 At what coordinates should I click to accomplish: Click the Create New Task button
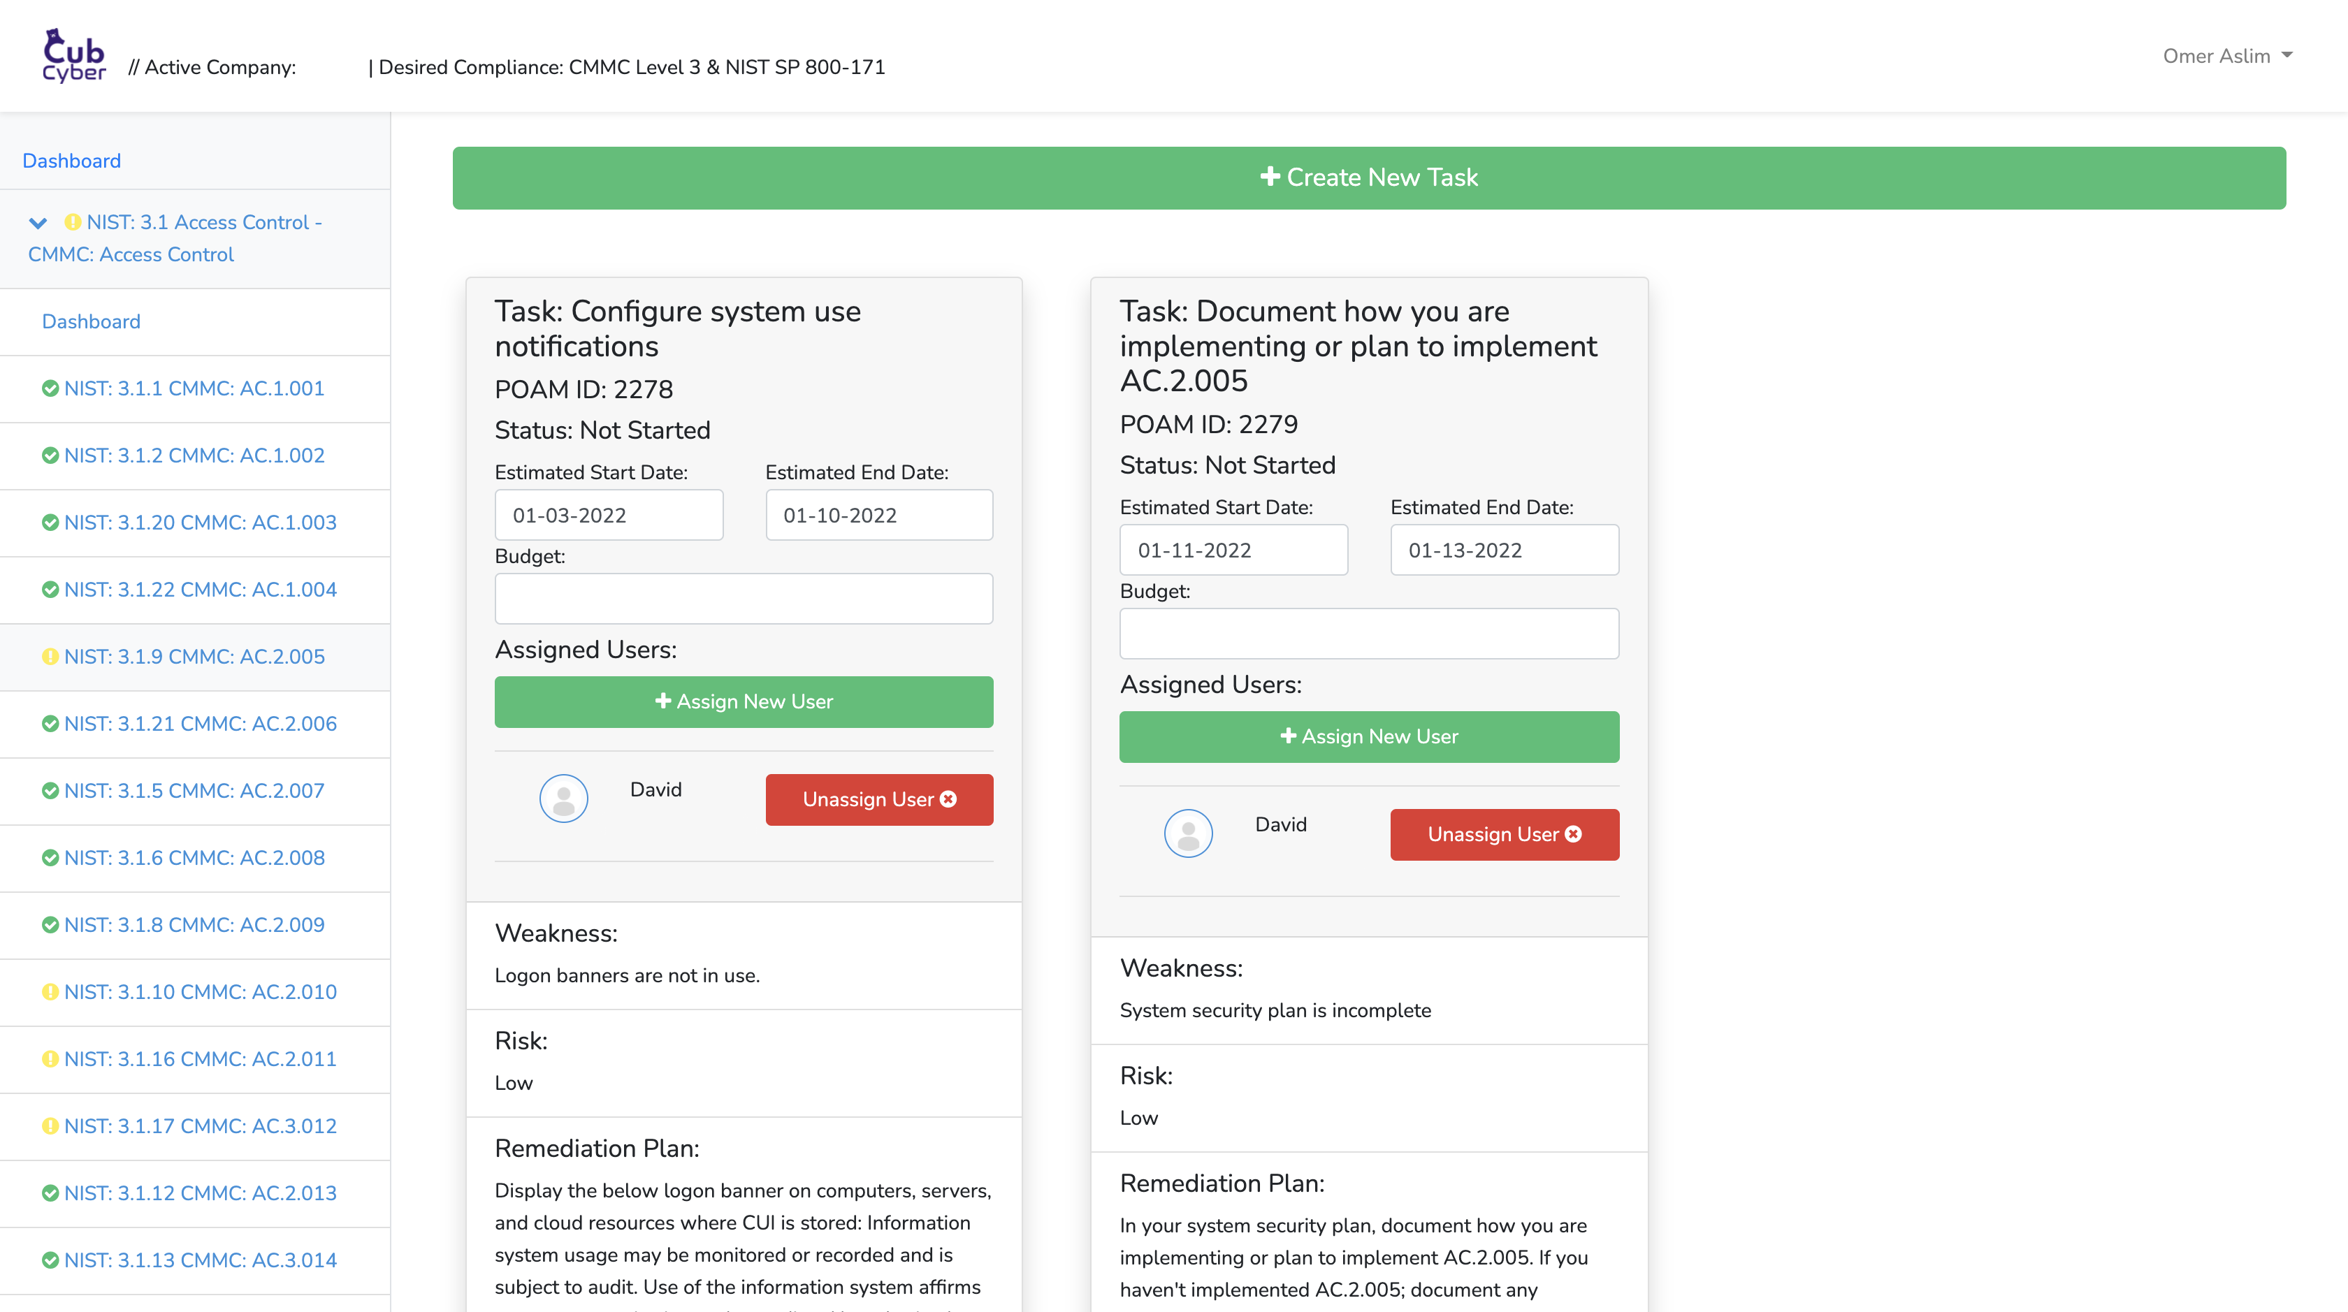click(x=1368, y=177)
